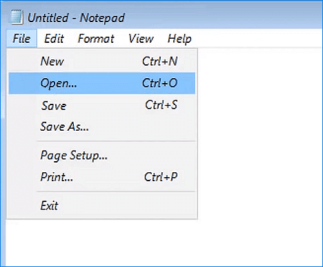Open the Format menu
Screen dimensions: 323x267
click(96, 38)
